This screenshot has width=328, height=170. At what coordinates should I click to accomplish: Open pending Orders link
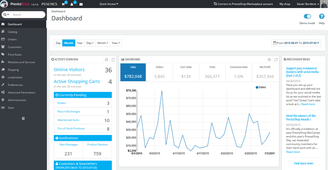[62, 103]
